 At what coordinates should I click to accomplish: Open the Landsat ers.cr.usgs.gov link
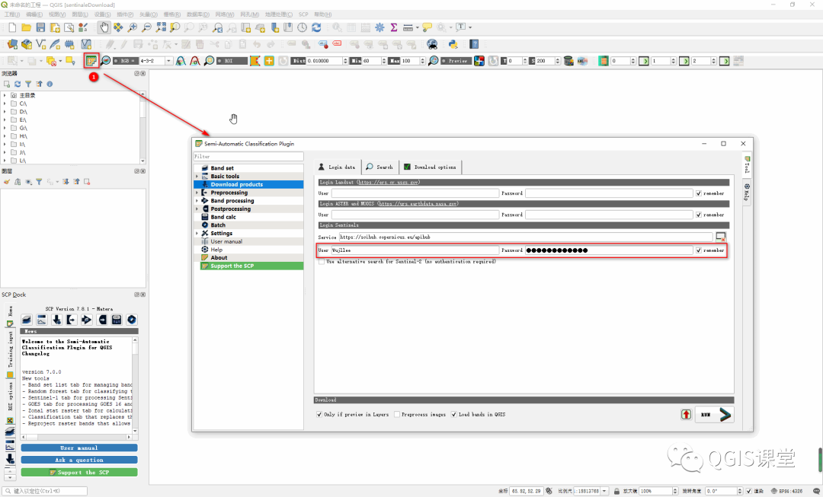[x=388, y=183]
